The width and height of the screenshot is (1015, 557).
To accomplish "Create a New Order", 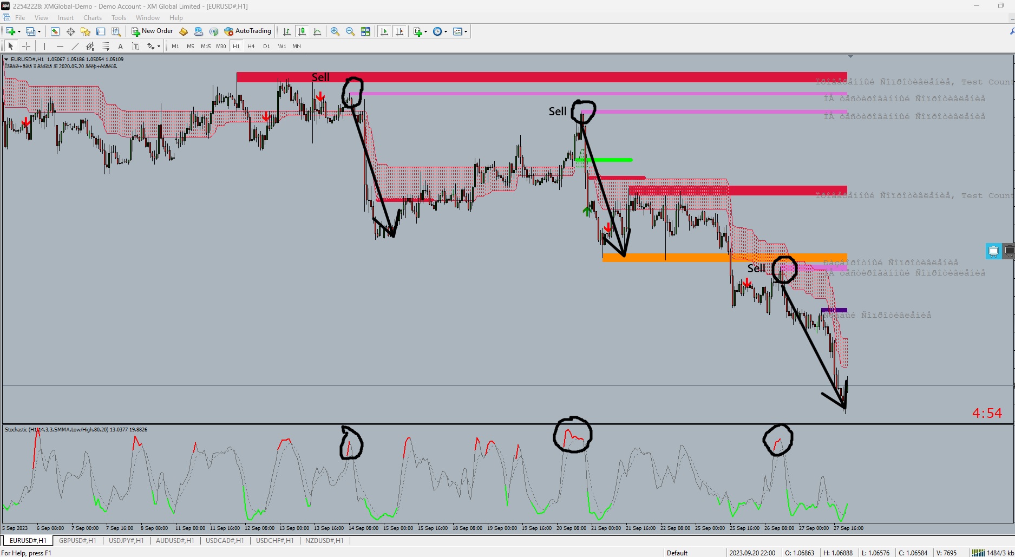I will click(x=153, y=31).
